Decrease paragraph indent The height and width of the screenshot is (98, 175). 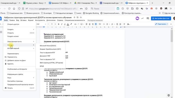(x=117, y=24)
